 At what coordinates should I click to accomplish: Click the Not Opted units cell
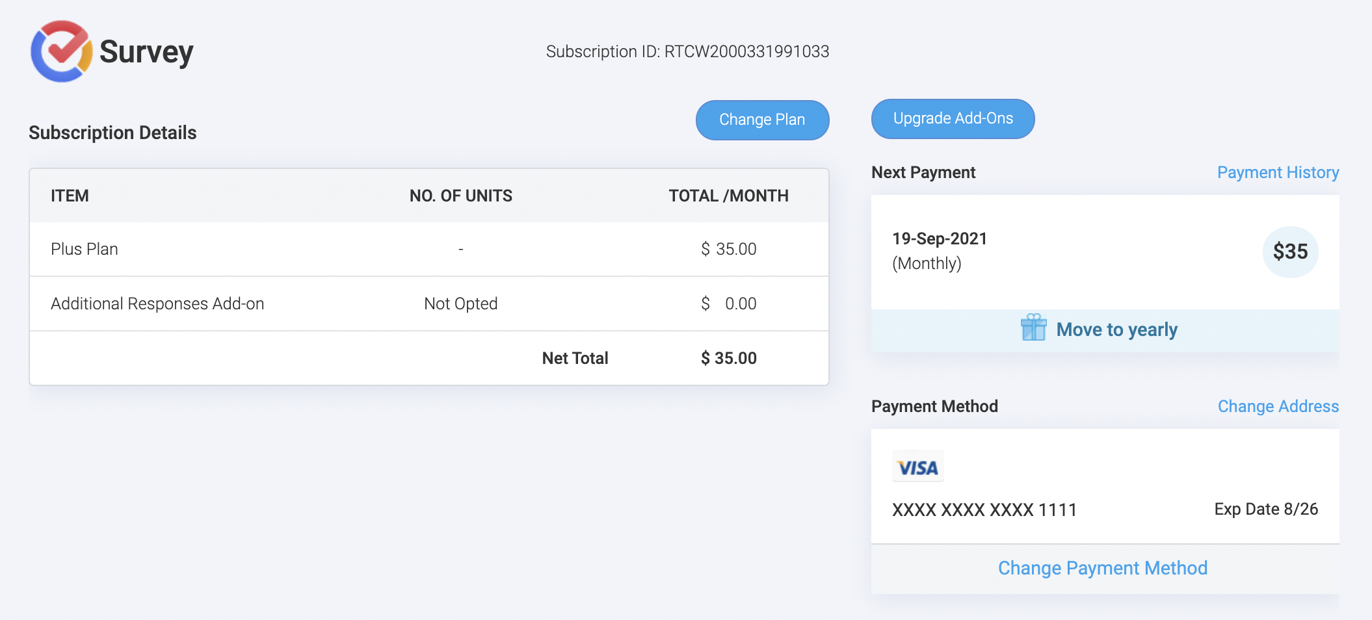pos(460,304)
